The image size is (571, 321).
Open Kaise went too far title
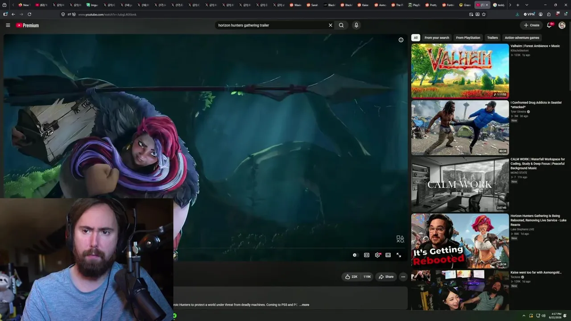point(536,272)
